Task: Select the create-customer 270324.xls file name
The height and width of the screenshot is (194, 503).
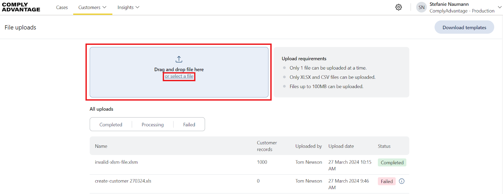Action: [x=123, y=181]
